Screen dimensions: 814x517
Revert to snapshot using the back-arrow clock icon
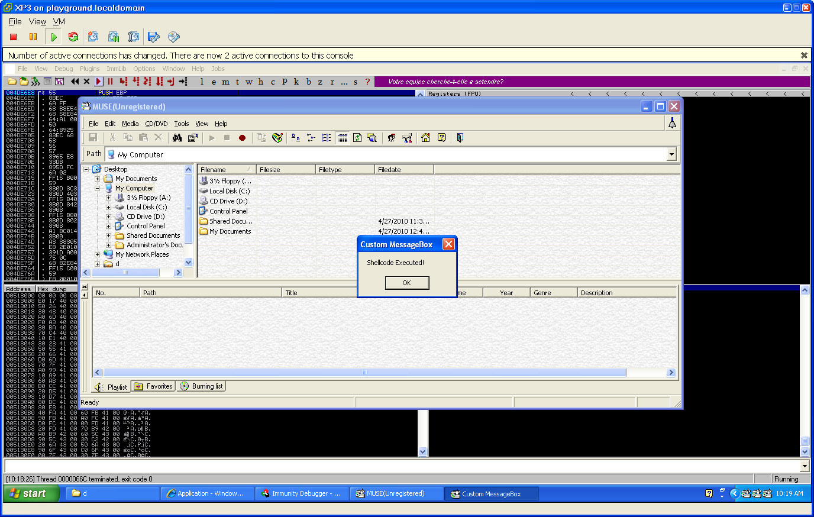[x=114, y=37]
